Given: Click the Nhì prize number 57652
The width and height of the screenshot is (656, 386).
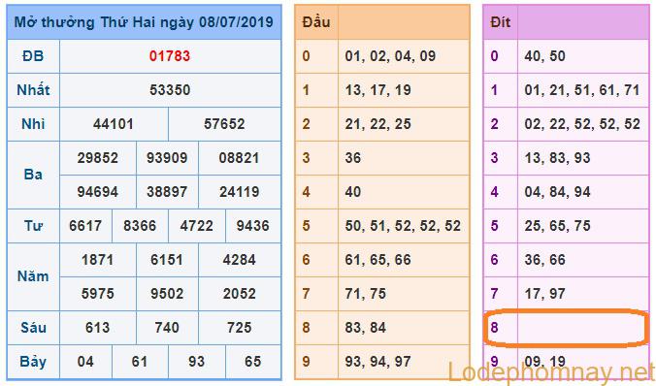Looking at the screenshot, I should tap(224, 124).
